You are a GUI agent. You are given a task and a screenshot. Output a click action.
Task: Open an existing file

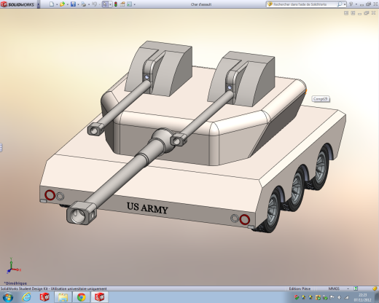[62, 4]
